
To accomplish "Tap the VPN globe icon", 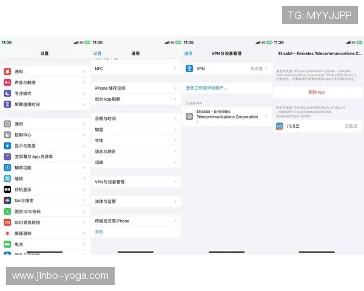I will tap(189, 69).
